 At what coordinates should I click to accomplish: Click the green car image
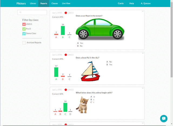(x=100, y=29)
